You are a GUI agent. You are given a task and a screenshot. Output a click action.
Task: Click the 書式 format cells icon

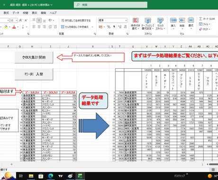pos(191,20)
